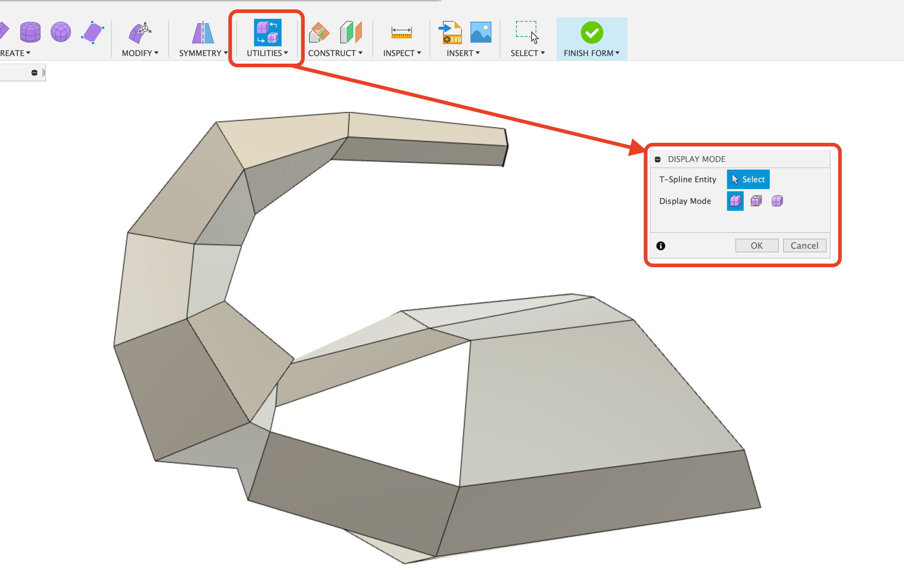Screen dimensions: 904x585
Task: Click the Midplane construct icon
Action: click(x=351, y=32)
